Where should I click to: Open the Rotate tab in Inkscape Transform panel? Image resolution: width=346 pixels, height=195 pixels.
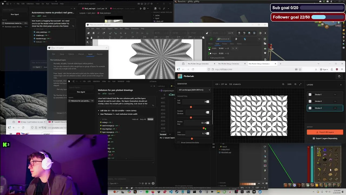tap(225, 44)
